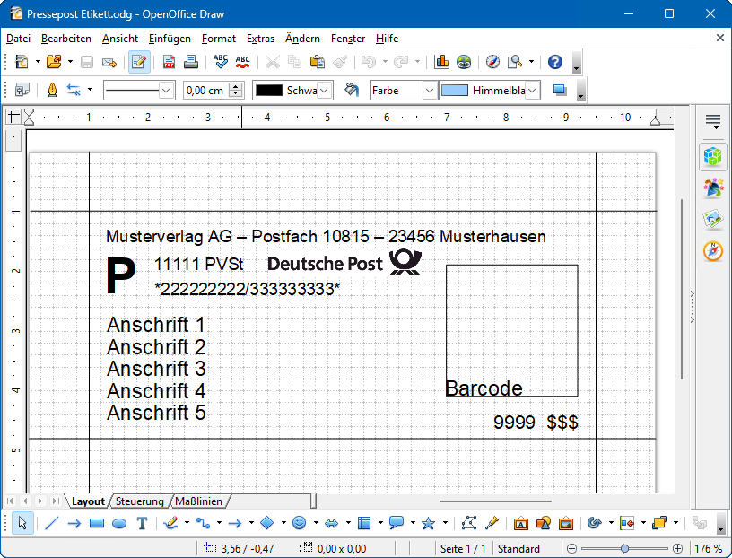Export document directly as PDF

(169, 62)
